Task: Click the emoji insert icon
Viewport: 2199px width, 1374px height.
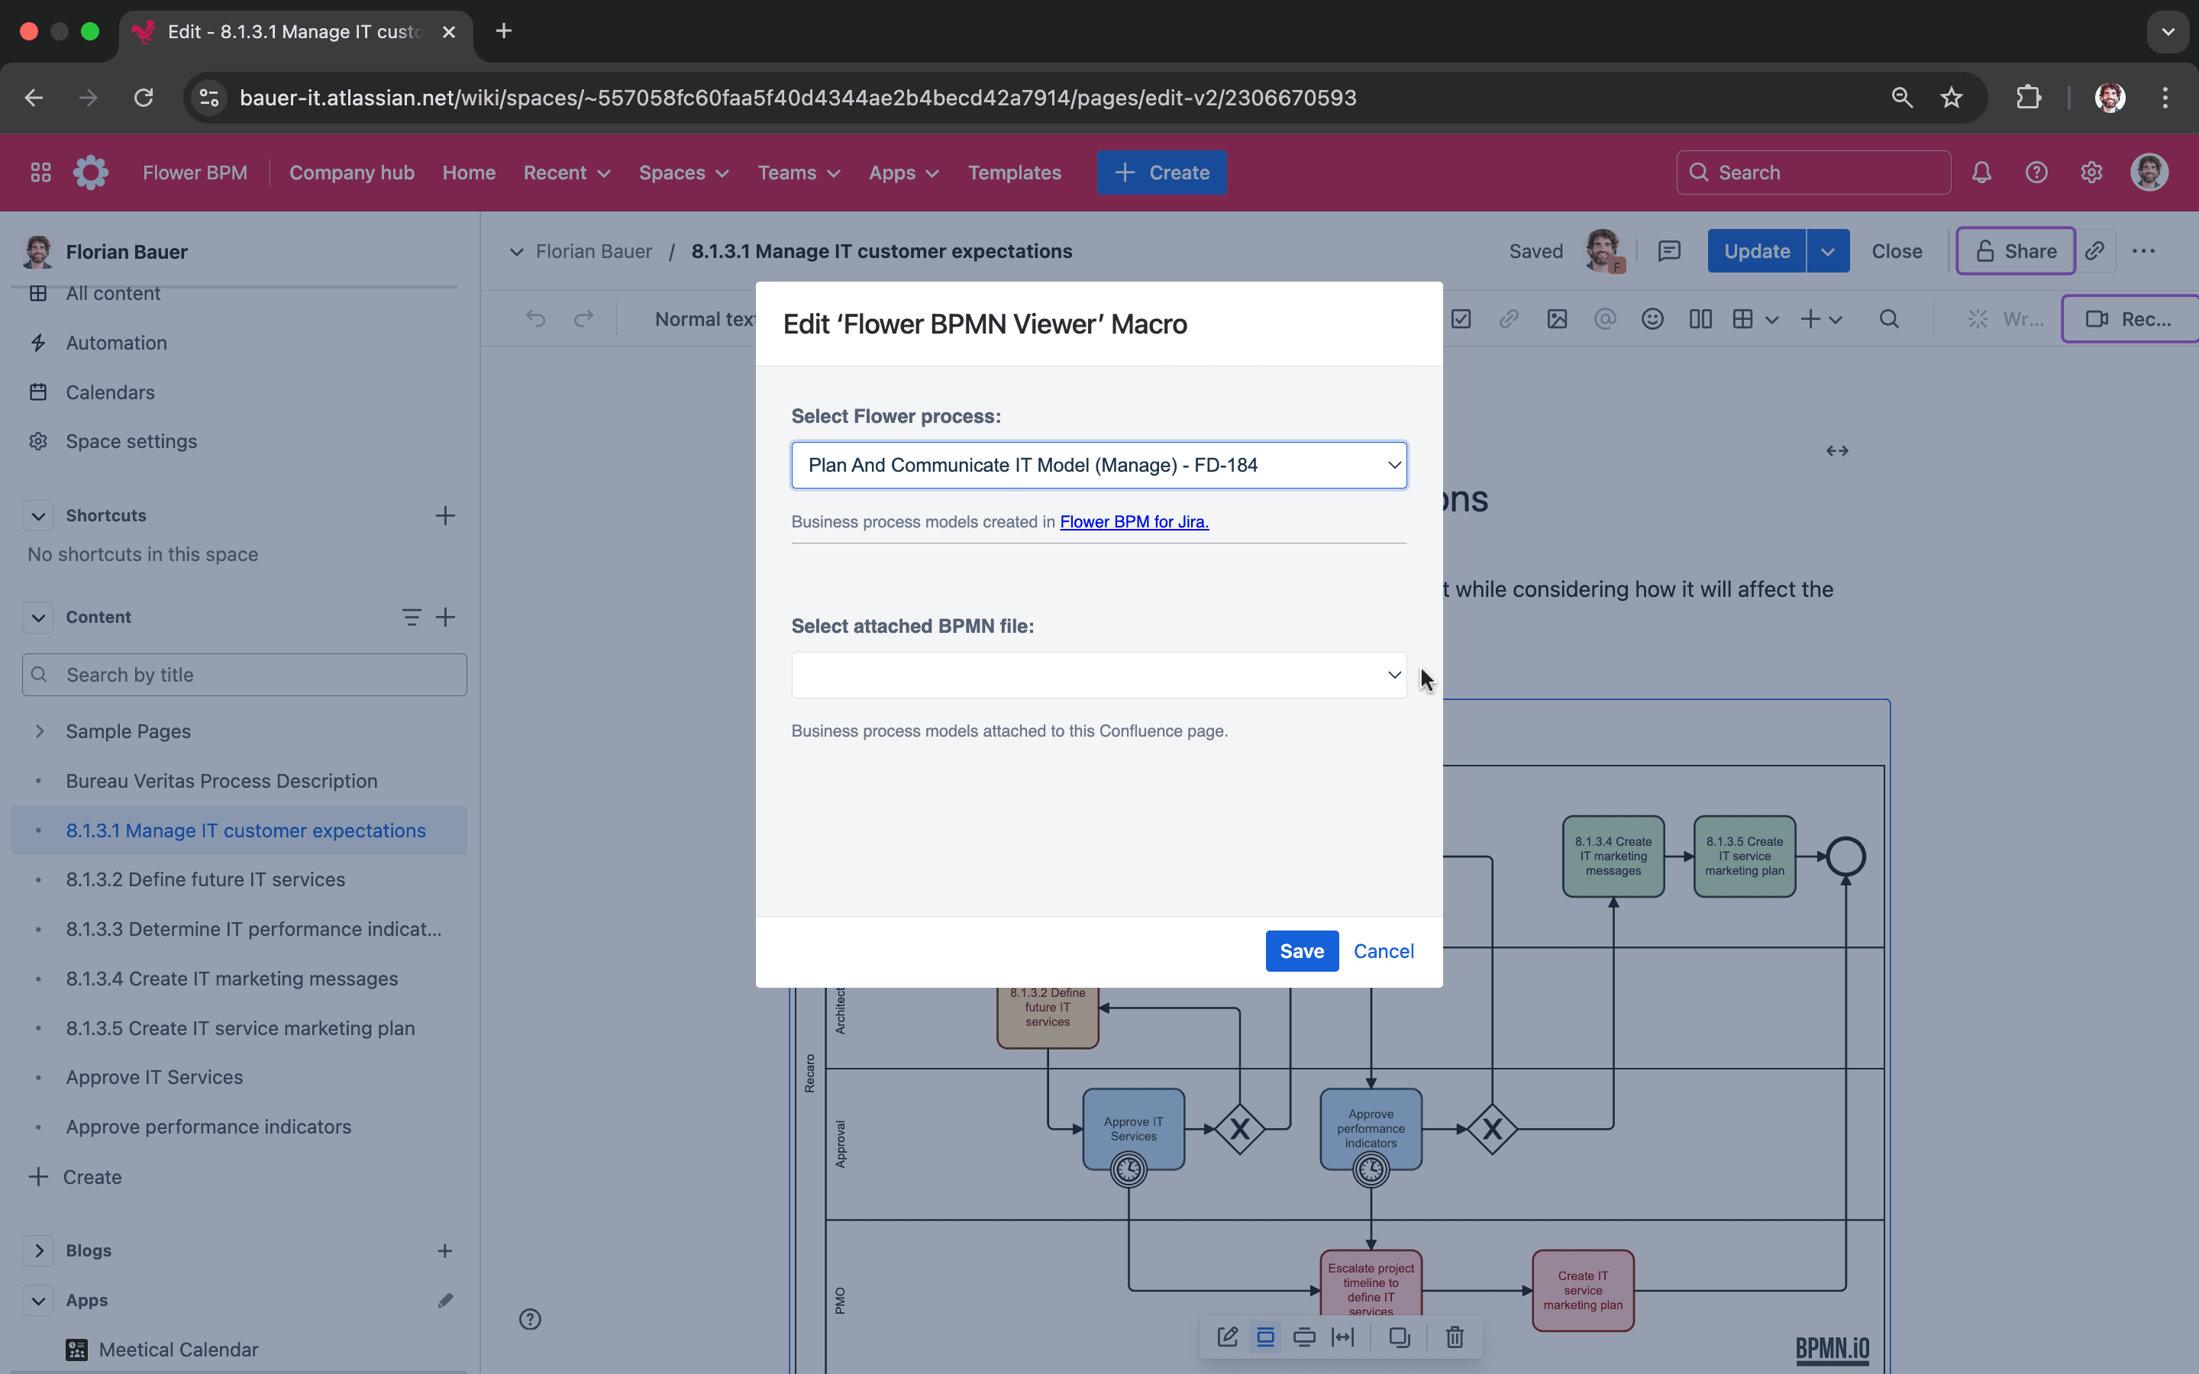Action: pos(1653,318)
